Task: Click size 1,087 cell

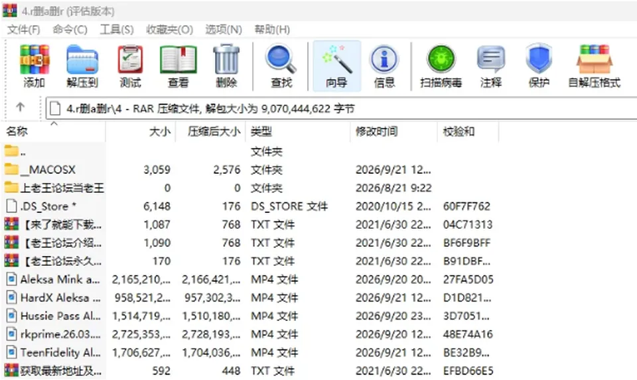Action: tap(157, 225)
